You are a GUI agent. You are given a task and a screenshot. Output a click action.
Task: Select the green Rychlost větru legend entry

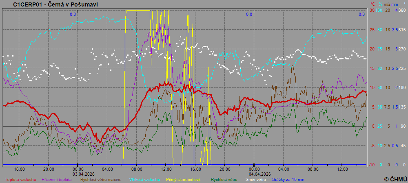pos(224,179)
